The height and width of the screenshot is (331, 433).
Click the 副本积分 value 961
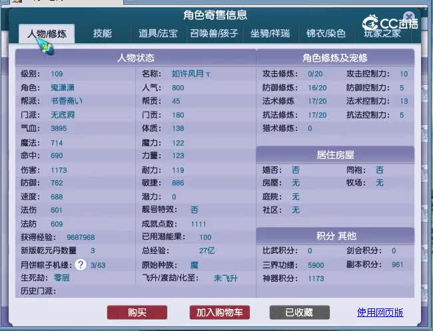(398, 265)
